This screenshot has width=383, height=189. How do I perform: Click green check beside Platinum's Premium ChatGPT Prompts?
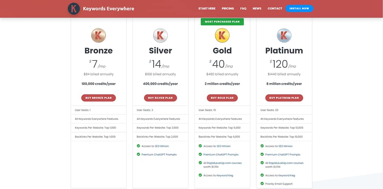pos(262,154)
